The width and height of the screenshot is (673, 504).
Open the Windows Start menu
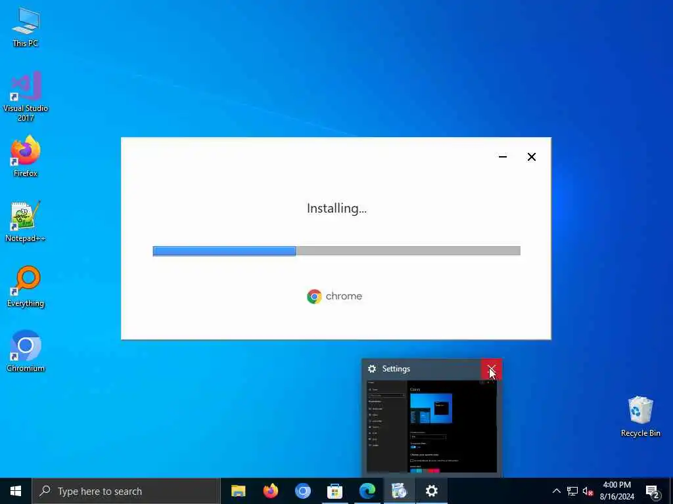click(x=16, y=491)
